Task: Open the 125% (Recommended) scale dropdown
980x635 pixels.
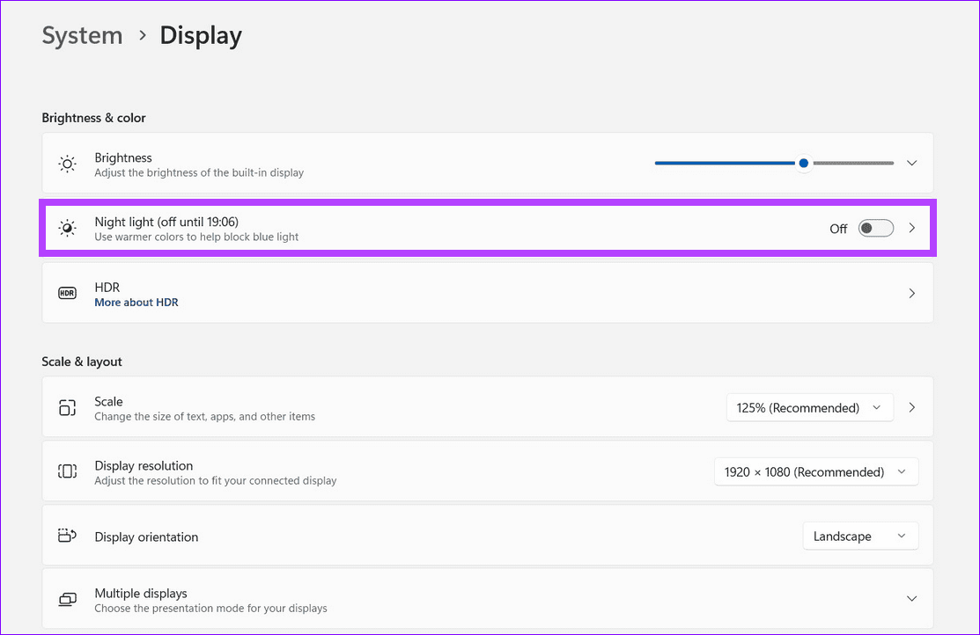Action: (x=809, y=408)
